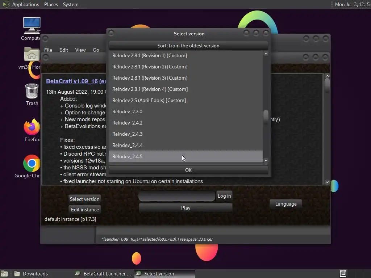
Task: Click the show desktop icon in the taskbar
Action: pos(4,274)
